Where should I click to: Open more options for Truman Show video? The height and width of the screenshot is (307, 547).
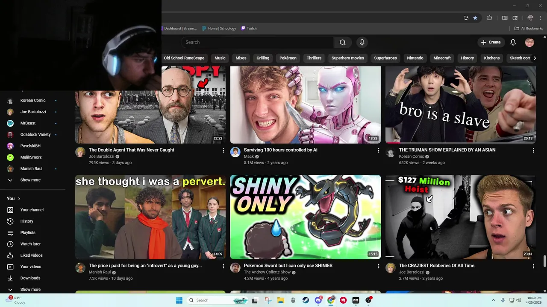(533, 151)
